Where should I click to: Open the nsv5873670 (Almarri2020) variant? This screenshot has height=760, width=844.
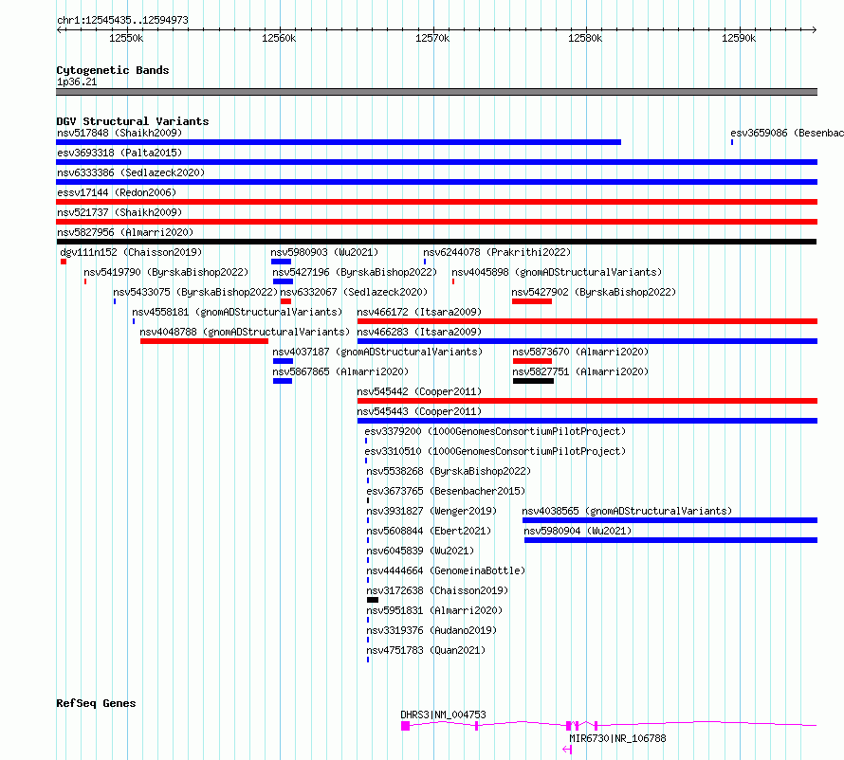click(x=580, y=352)
